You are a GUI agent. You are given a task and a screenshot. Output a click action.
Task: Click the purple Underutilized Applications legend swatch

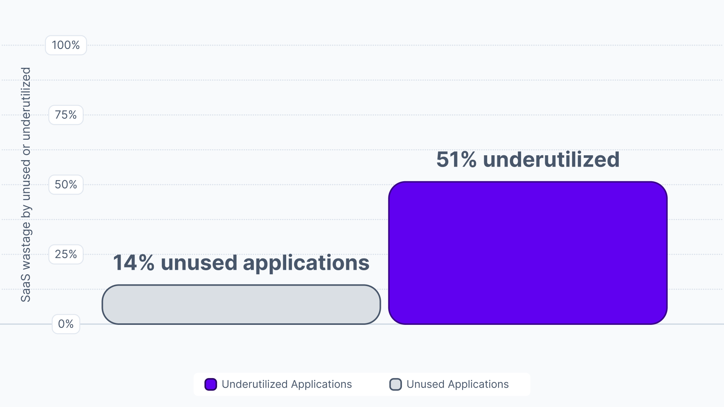pos(210,384)
